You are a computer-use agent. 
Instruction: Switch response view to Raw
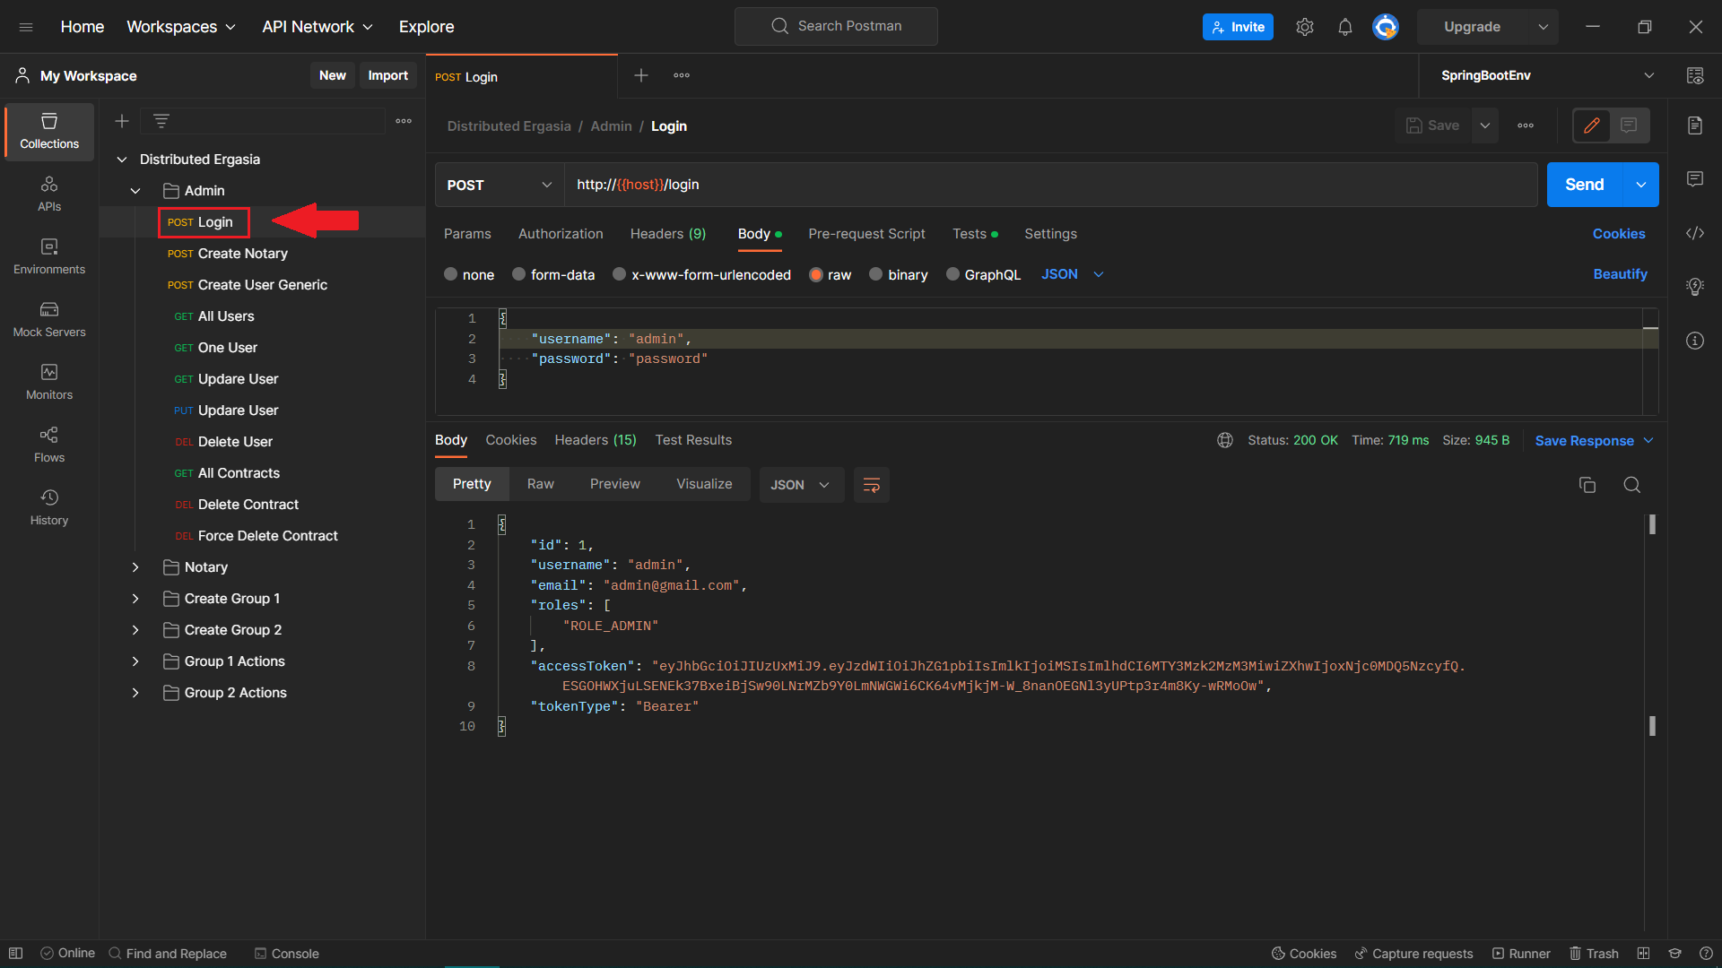pos(541,484)
